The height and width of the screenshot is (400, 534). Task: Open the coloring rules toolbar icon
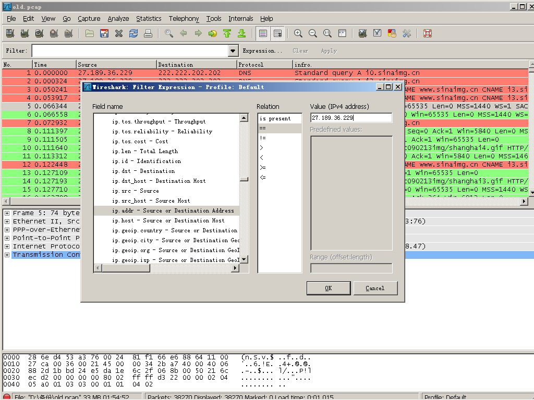[392, 33]
